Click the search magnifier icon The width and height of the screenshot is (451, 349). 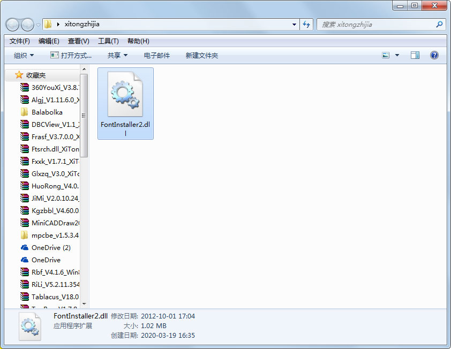pyautogui.click(x=439, y=25)
